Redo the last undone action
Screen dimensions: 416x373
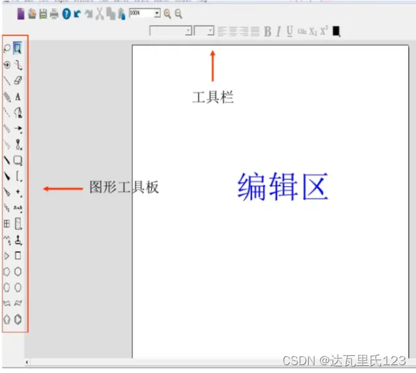[89, 14]
